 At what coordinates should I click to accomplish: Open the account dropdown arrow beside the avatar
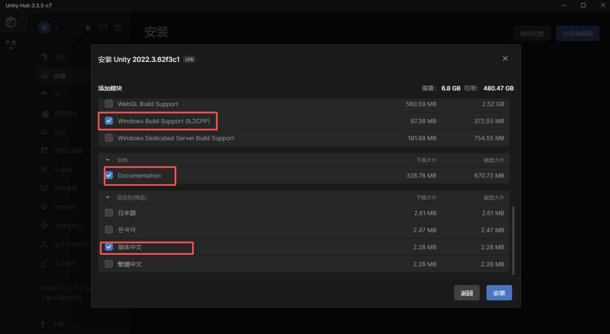click(58, 27)
